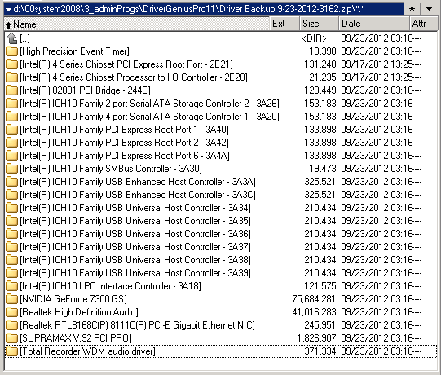Sort files by the Date column
This screenshot has height=375, width=441.
coord(374,24)
